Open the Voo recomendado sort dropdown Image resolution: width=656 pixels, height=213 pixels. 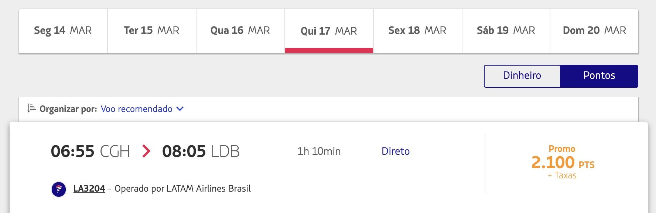tap(142, 109)
